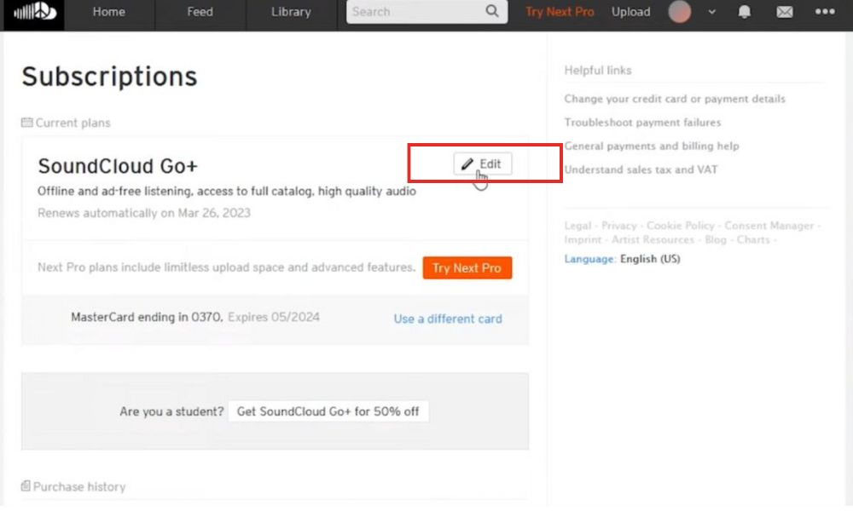The image size is (853, 511).
Task: Click the search magnifier icon
Action: 490,12
